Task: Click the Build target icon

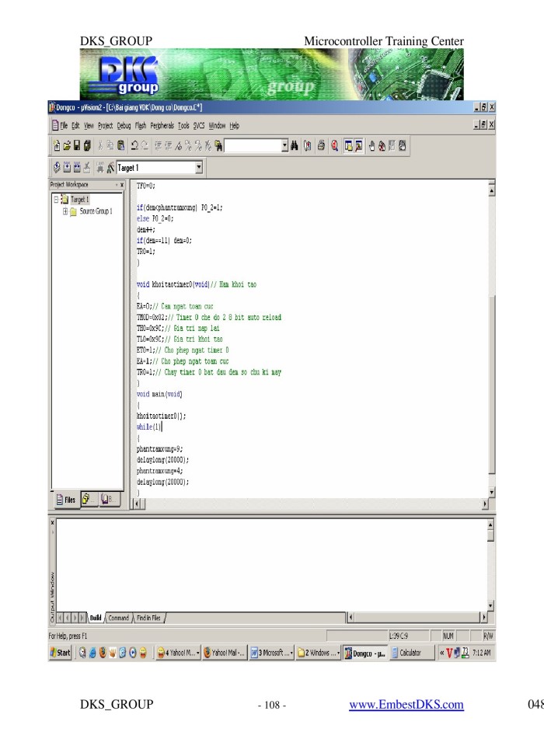Action: pos(66,167)
